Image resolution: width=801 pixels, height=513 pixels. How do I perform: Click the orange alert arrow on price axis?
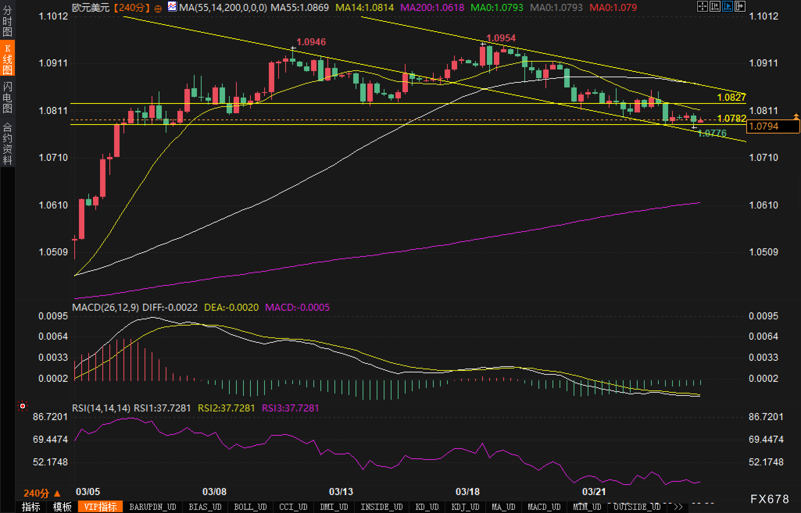tap(796, 116)
